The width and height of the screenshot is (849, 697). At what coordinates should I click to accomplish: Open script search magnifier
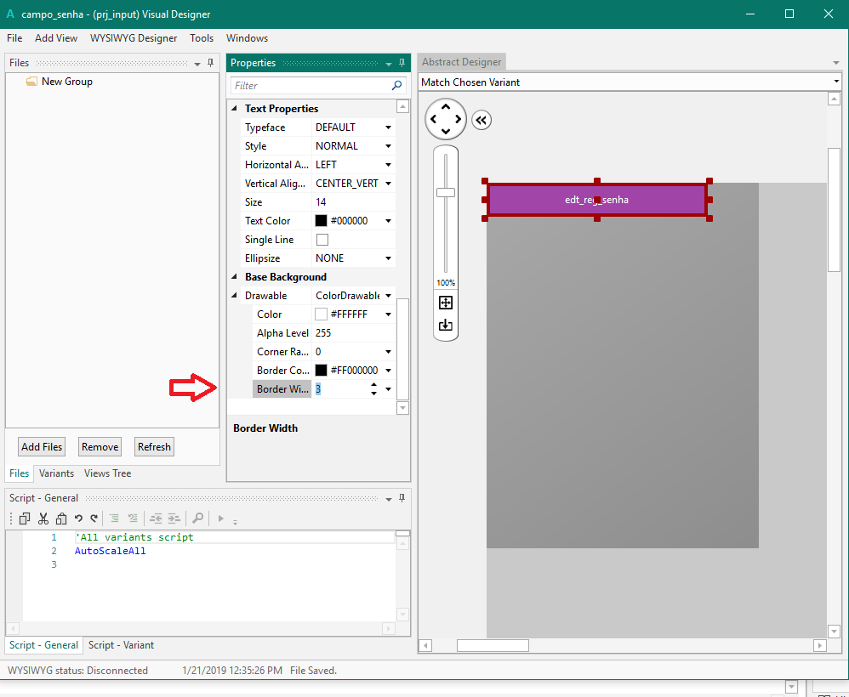tap(197, 518)
